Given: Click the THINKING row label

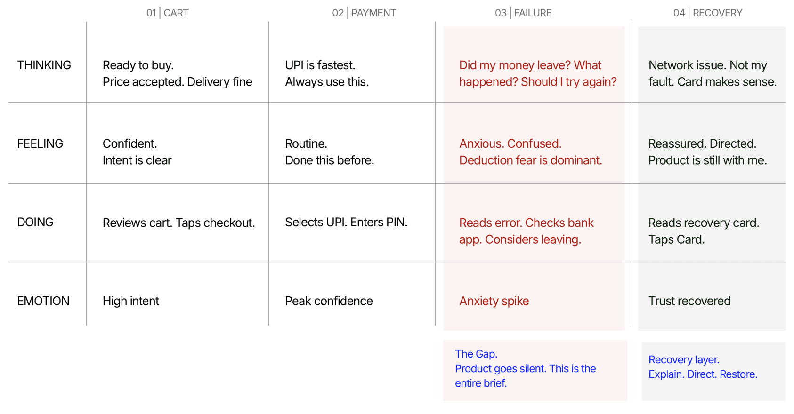Looking at the screenshot, I should coord(44,65).
